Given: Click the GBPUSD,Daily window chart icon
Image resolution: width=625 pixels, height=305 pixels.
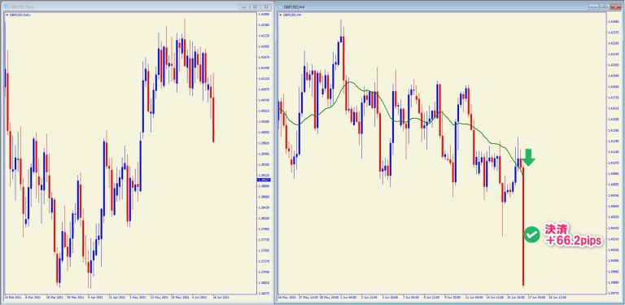Looking at the screenshot, I should coord(6,7).
